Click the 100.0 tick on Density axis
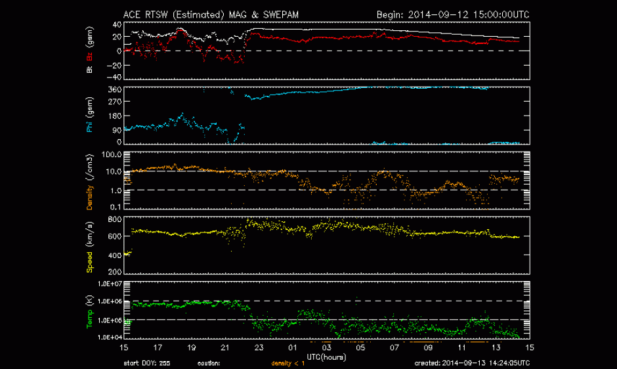This screenshot has width=617, height=369. coord(111,154)
